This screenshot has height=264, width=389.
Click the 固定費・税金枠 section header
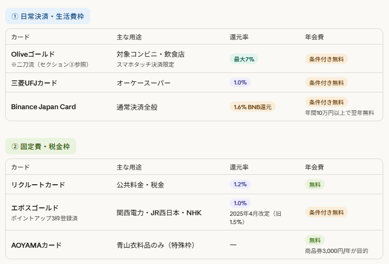point(40,146)
